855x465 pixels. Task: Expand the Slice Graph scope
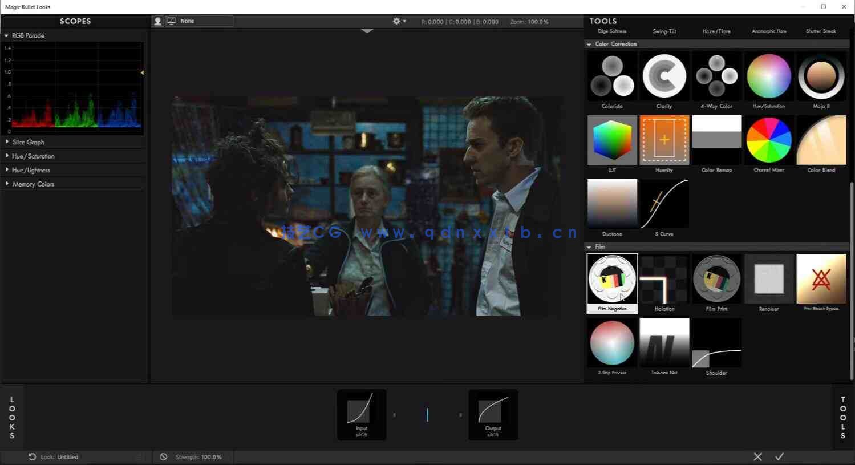coord(28,142)
